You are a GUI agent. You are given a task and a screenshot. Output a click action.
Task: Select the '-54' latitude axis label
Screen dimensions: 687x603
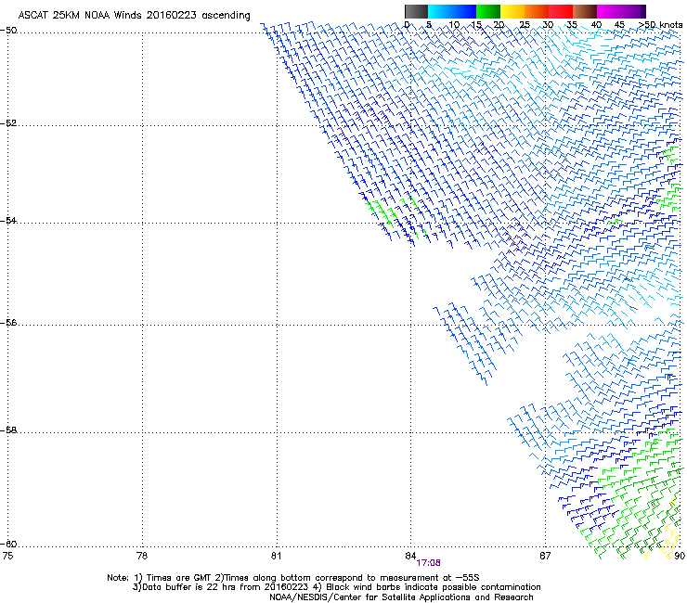click(8, 220)
